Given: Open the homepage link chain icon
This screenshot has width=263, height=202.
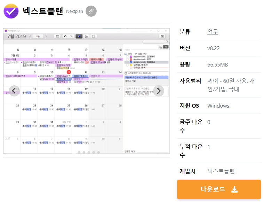Looking at the screenshot, I should coord(91,11).
